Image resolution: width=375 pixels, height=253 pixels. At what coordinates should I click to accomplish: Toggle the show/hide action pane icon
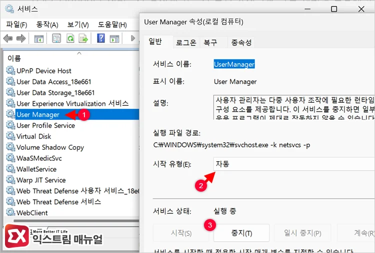coord(114,38)
